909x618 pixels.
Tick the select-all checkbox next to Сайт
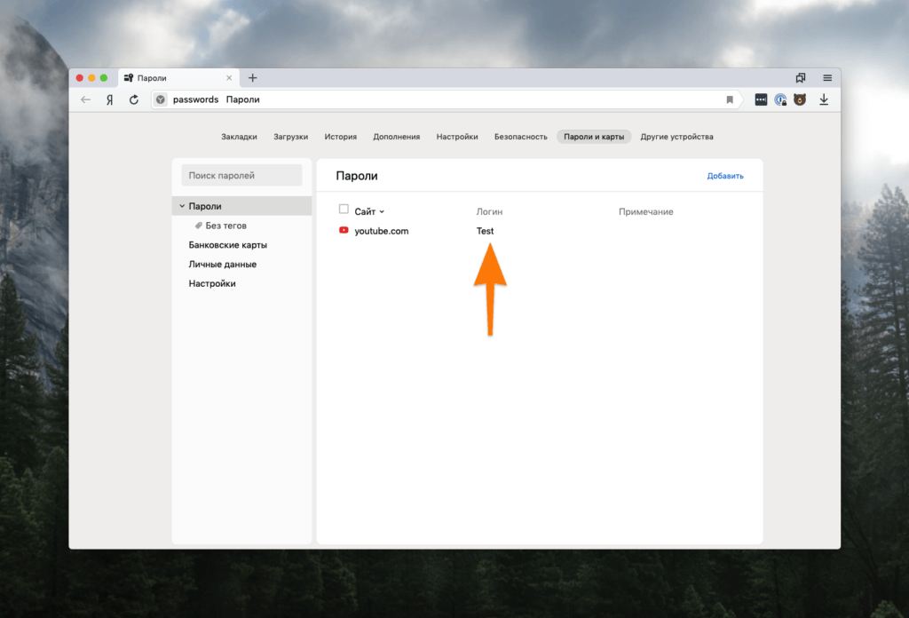[344, 209]
